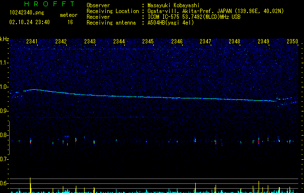Image resolution: width=304 pixels, height=193 pixels.
Task: Click the Ogata-vill. Akita-Pref. JAPAN location text
Action: pos(216,11)
